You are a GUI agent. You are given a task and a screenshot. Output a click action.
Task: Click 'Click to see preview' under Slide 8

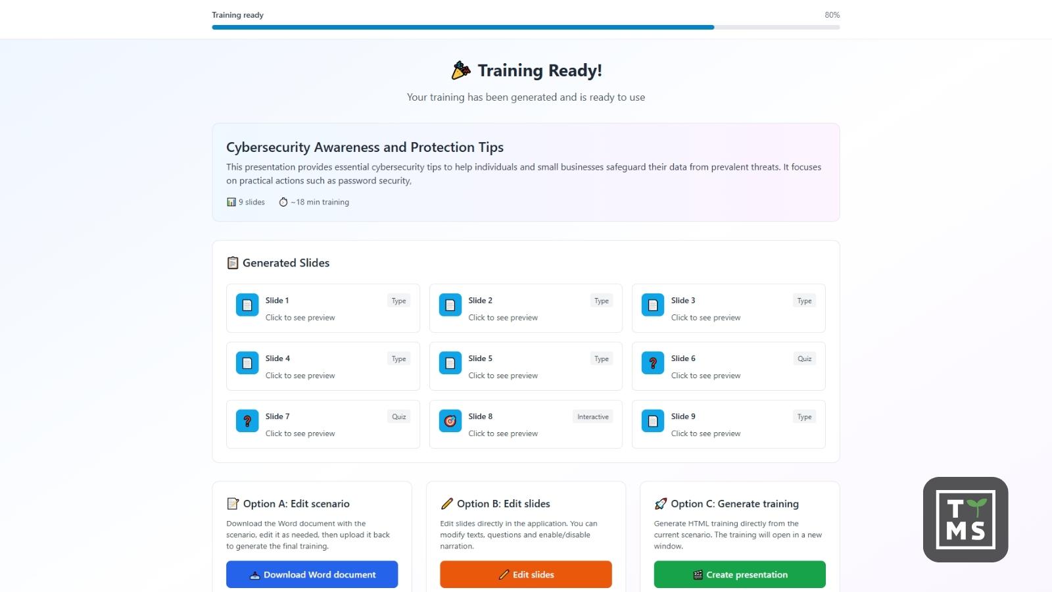tap(503, 433)
